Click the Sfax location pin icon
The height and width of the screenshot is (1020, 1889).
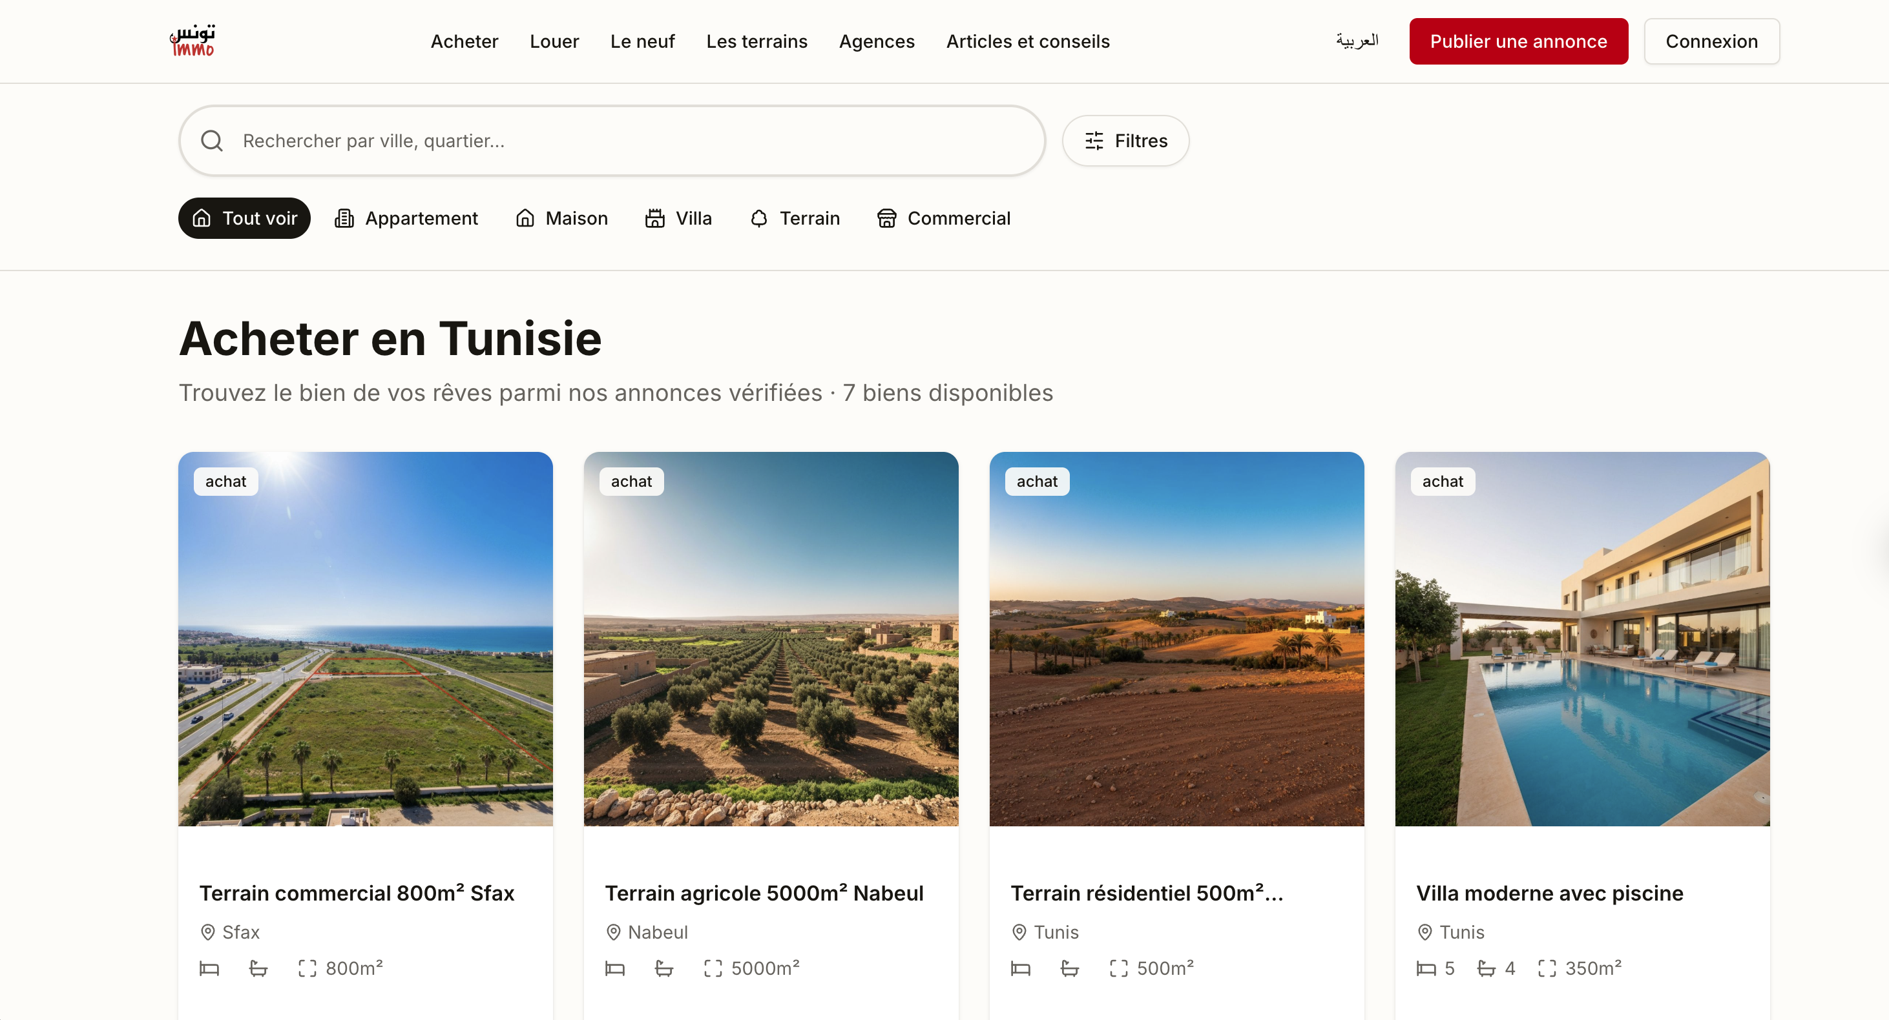207,932
